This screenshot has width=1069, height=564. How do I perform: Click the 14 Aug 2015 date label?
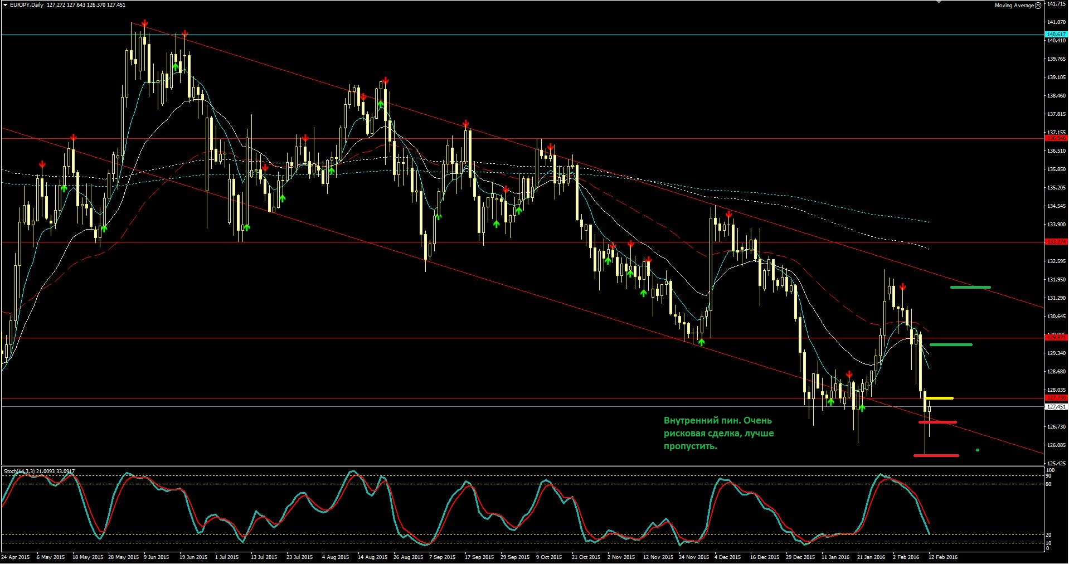pyautogui.click(x=372, y=557)
